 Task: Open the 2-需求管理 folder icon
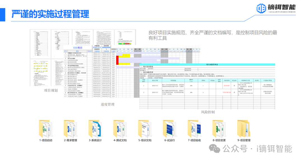70,129
